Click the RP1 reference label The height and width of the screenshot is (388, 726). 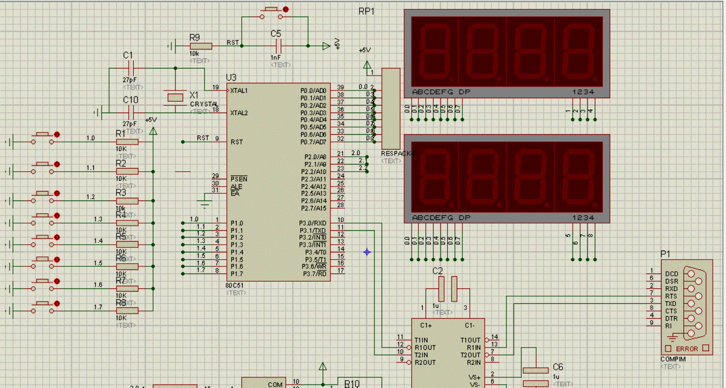point(366,11)
